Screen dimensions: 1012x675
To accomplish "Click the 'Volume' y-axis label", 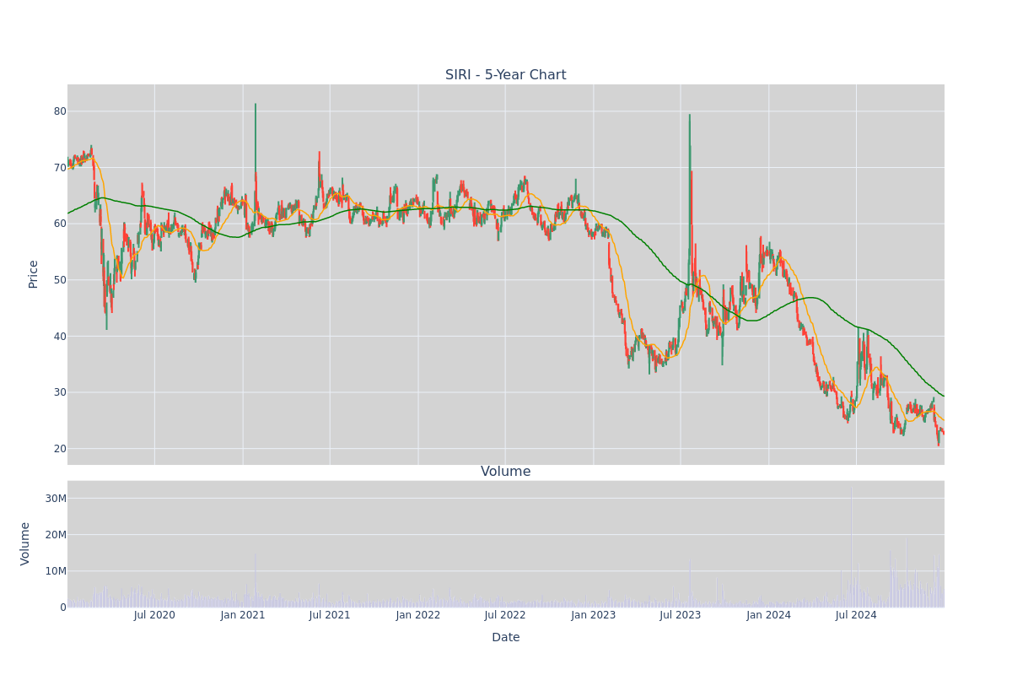I will (x=25, y=543).
